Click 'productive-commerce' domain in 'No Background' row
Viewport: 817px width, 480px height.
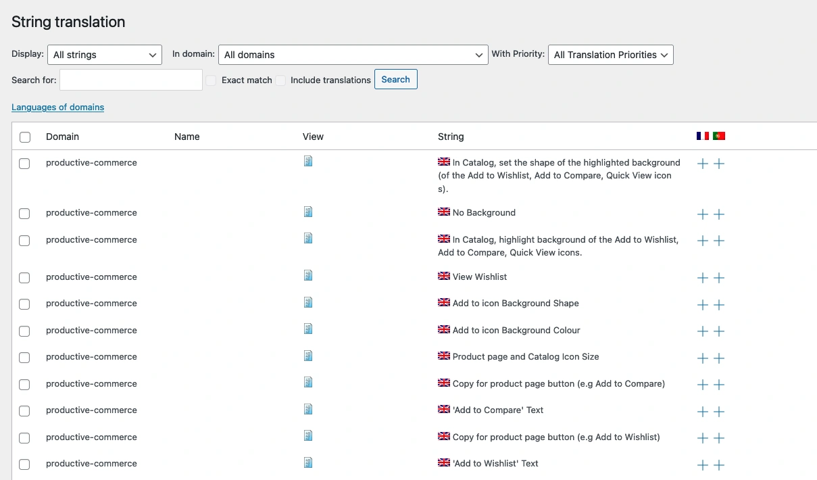point(92,212)
